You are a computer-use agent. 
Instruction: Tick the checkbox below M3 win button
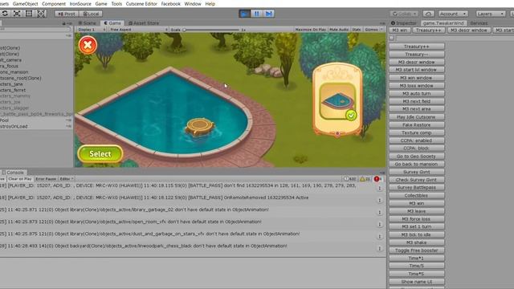tap(391, 38)
